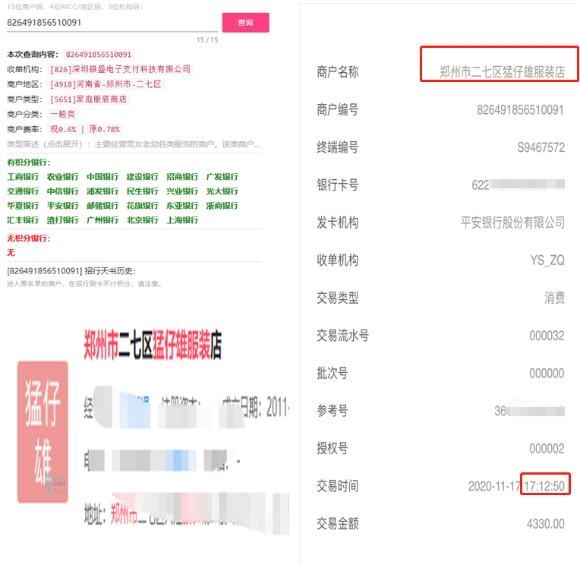Click receipt 商户编号 value 826491856510091
The width and height of the screenshot is (580, 565).
coord(520,110)
